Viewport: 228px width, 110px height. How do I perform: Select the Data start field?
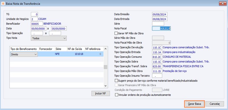[38, 28]
